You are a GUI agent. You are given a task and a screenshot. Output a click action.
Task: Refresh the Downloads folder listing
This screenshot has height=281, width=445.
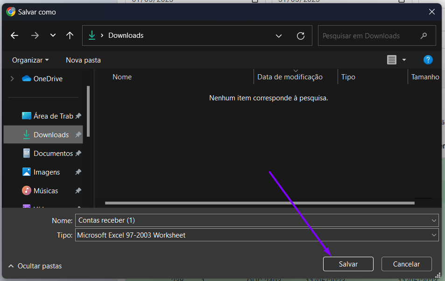pos(301,36)
